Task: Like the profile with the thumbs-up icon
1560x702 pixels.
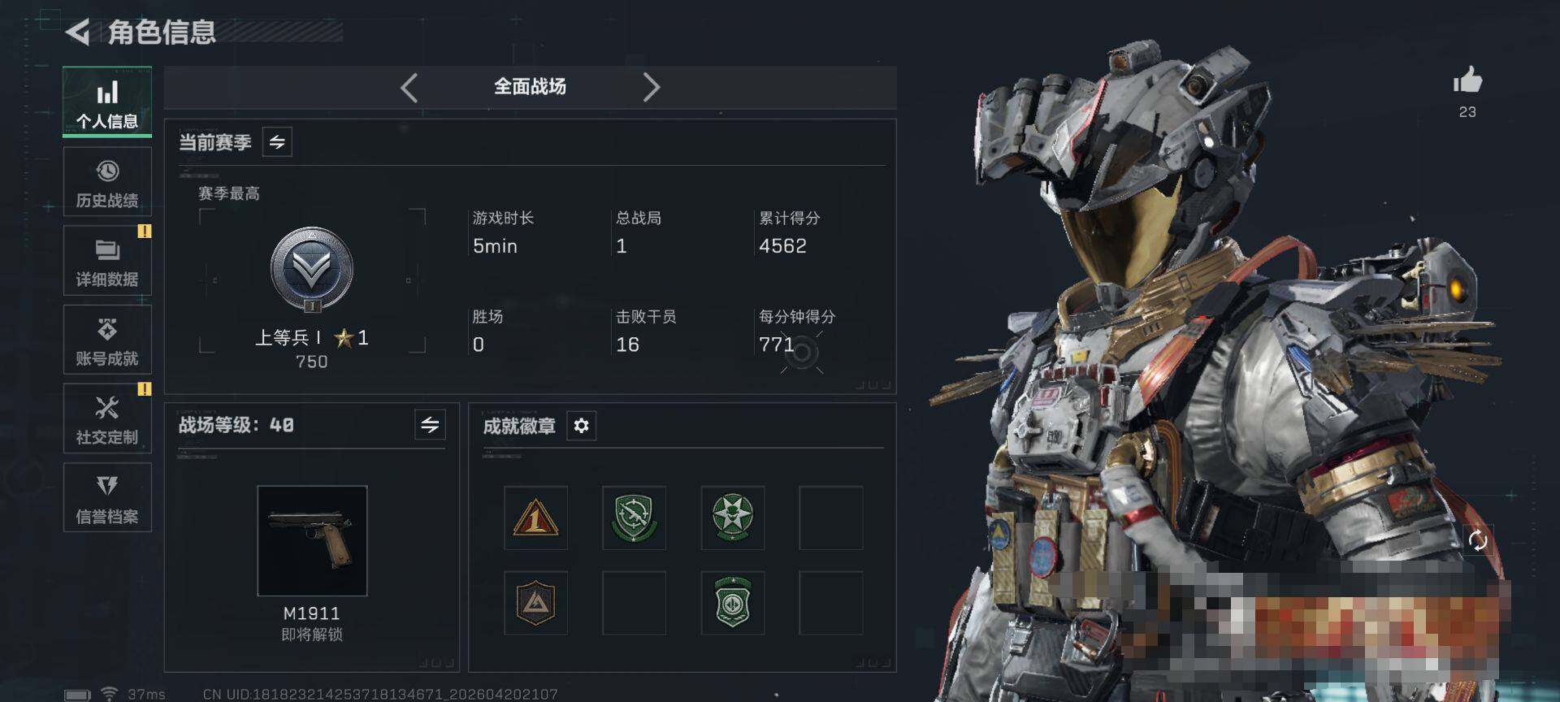Action: point(1467,81)
